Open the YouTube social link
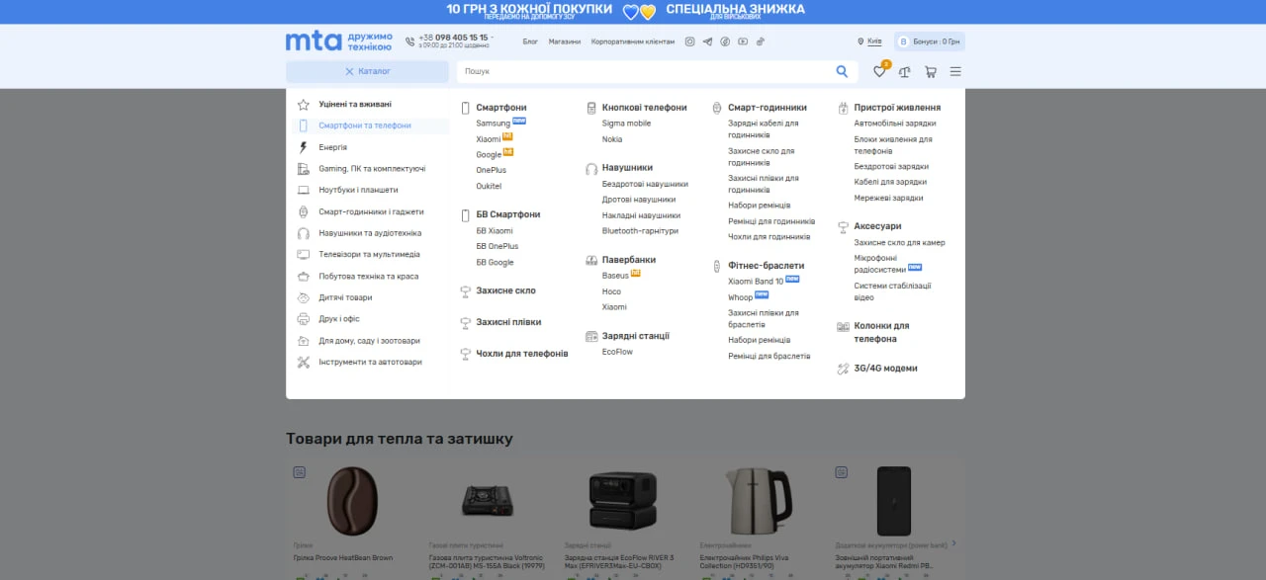Screen dimensions: 1266x580 tap(743, 41)
